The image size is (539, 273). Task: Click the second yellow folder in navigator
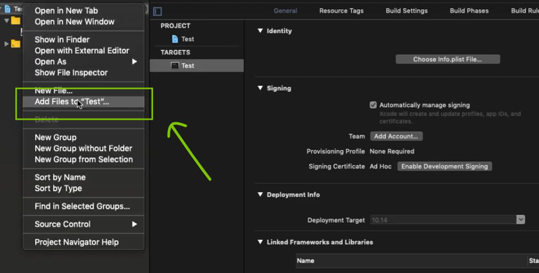pos(16,44)
